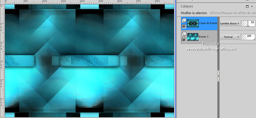Click the raster type icon of Copie de Raster
The image size is (256, 118).
click(x=184, y=20)
